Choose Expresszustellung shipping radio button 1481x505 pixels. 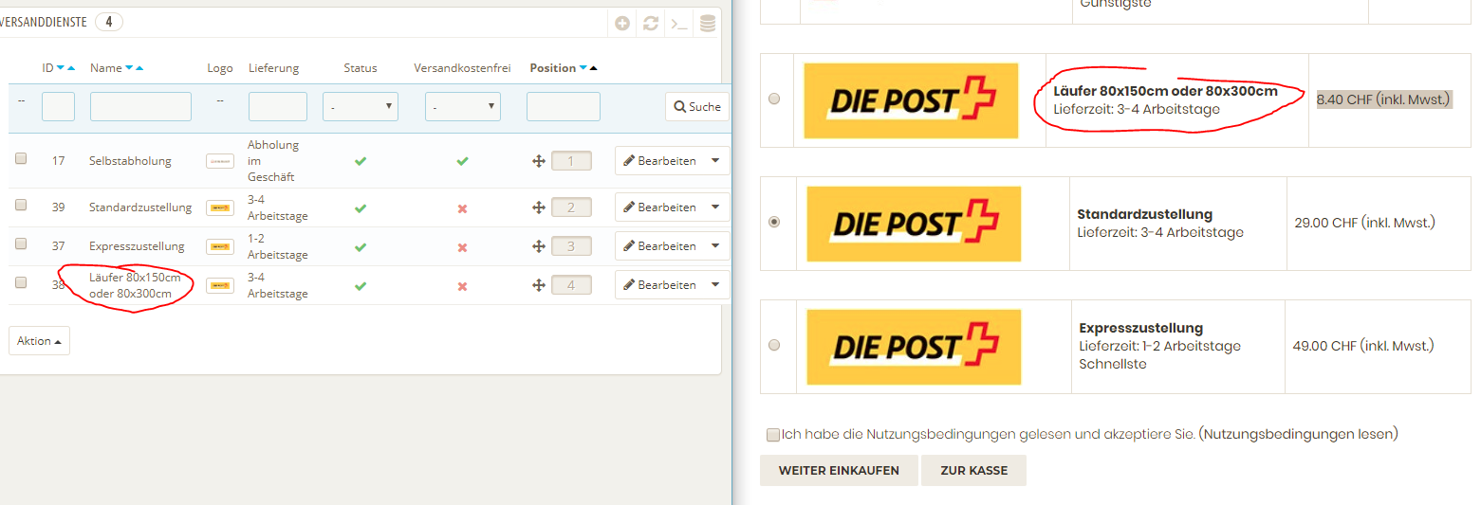(x=774, y=345)
